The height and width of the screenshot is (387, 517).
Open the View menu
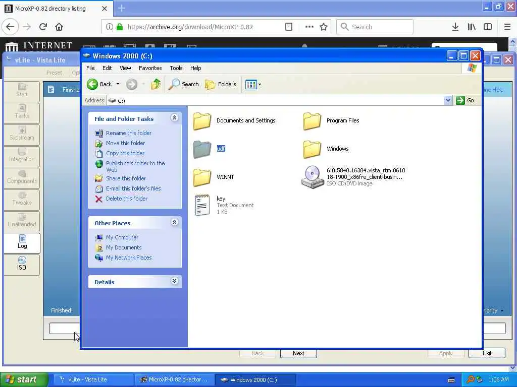click(125, 68)
